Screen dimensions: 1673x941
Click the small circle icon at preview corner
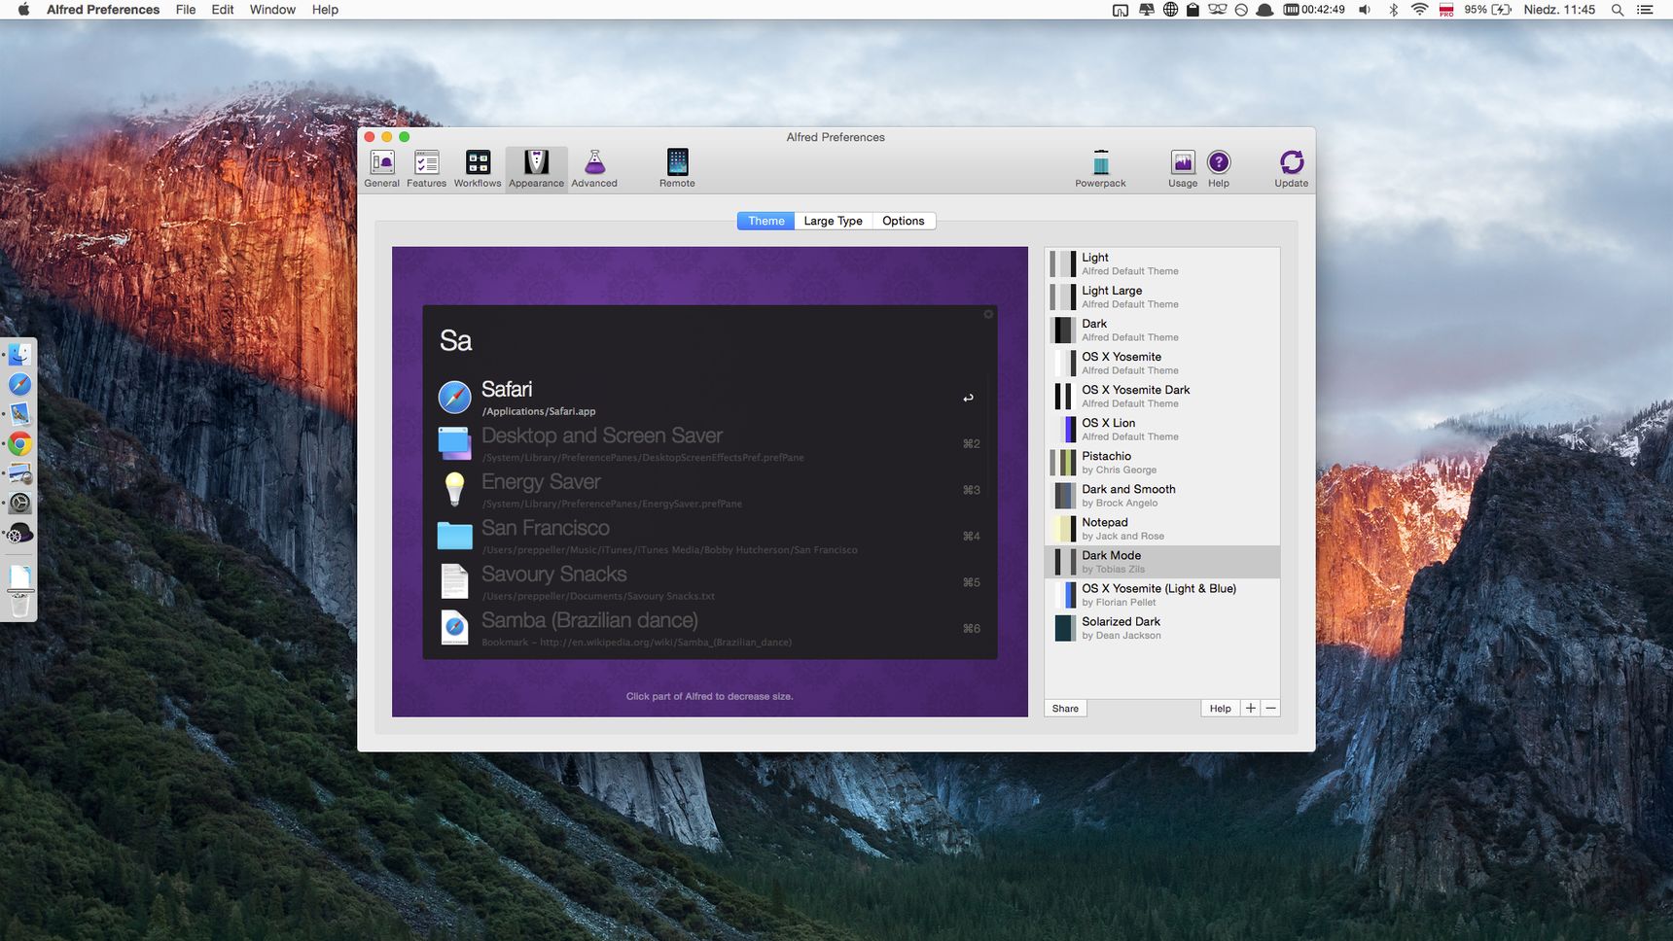tap(988, 314)
